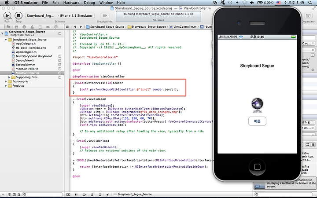317x198 pixels.
Task: Click Spotlight search magnifier icon
Action: pos(310,3)
